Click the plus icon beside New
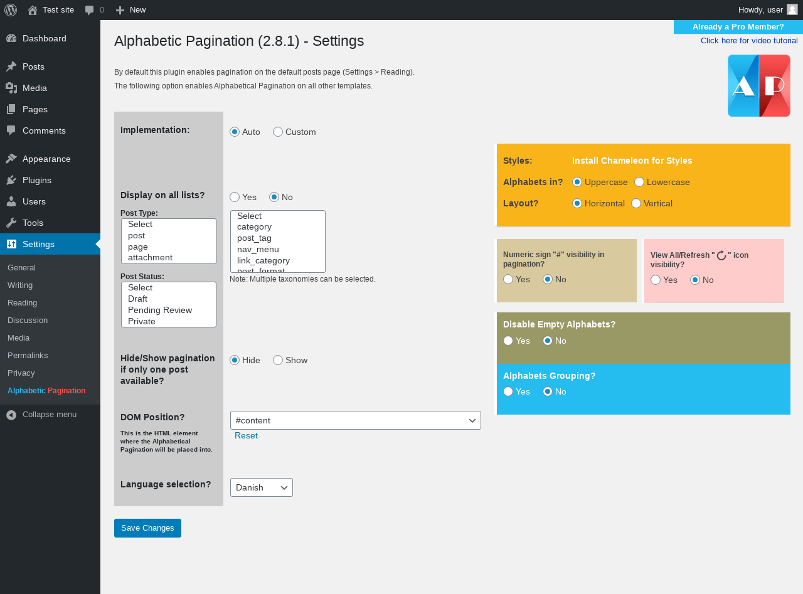This screenshot has width=803, height=594. tap(120, 10)
